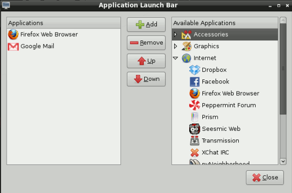Click the Remove button
This screenshot has width=292, height=193.
(x=146, y=43)
